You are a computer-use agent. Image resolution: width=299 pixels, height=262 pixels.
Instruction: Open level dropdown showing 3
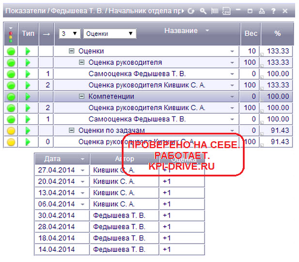(69, 34)
